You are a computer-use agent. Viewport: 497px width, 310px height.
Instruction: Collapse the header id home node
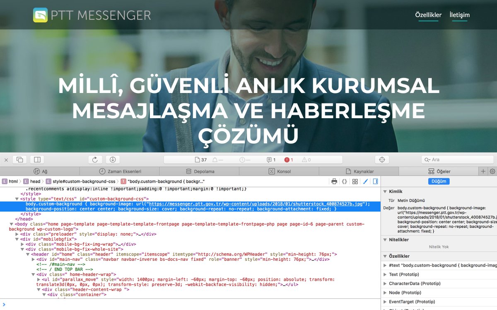tap(28, 255)
